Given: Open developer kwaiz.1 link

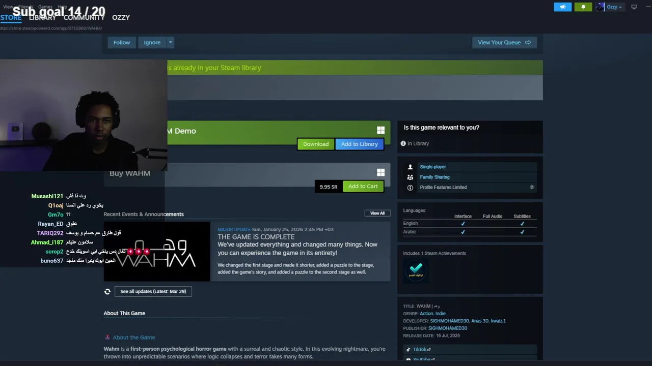Looking at the screenshot, I should pyautogui.click(x=498, y=321).
